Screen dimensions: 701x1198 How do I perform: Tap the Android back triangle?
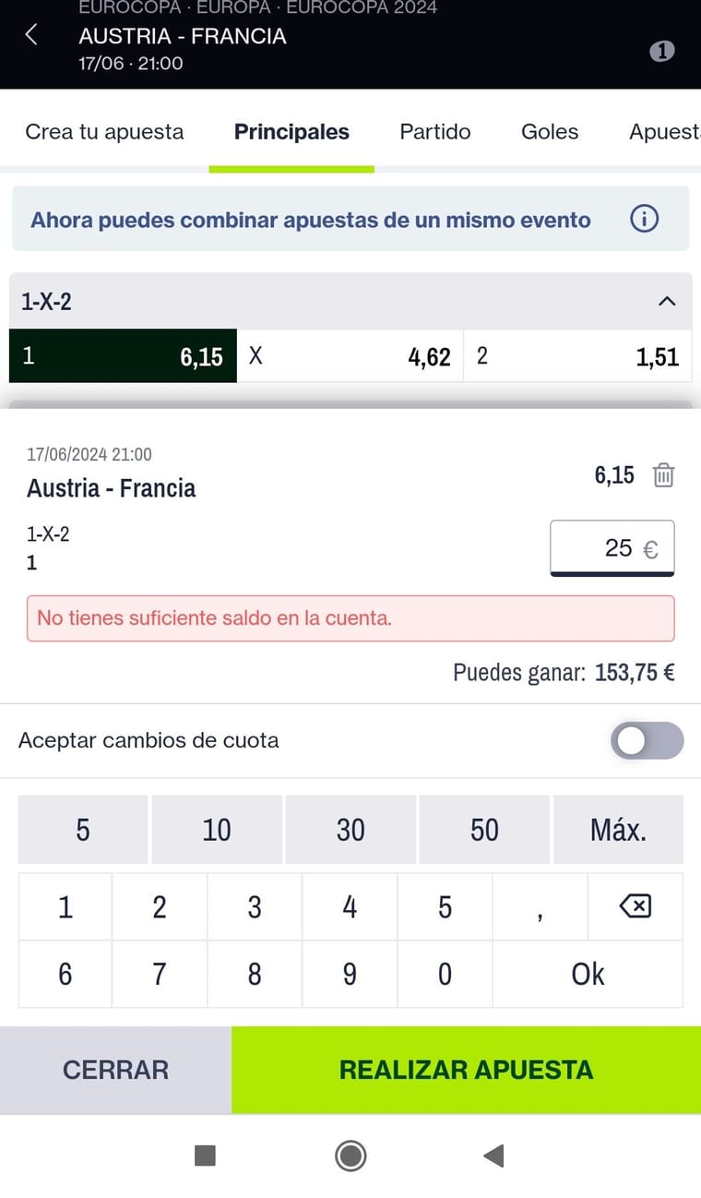(x=493, y=1155)
